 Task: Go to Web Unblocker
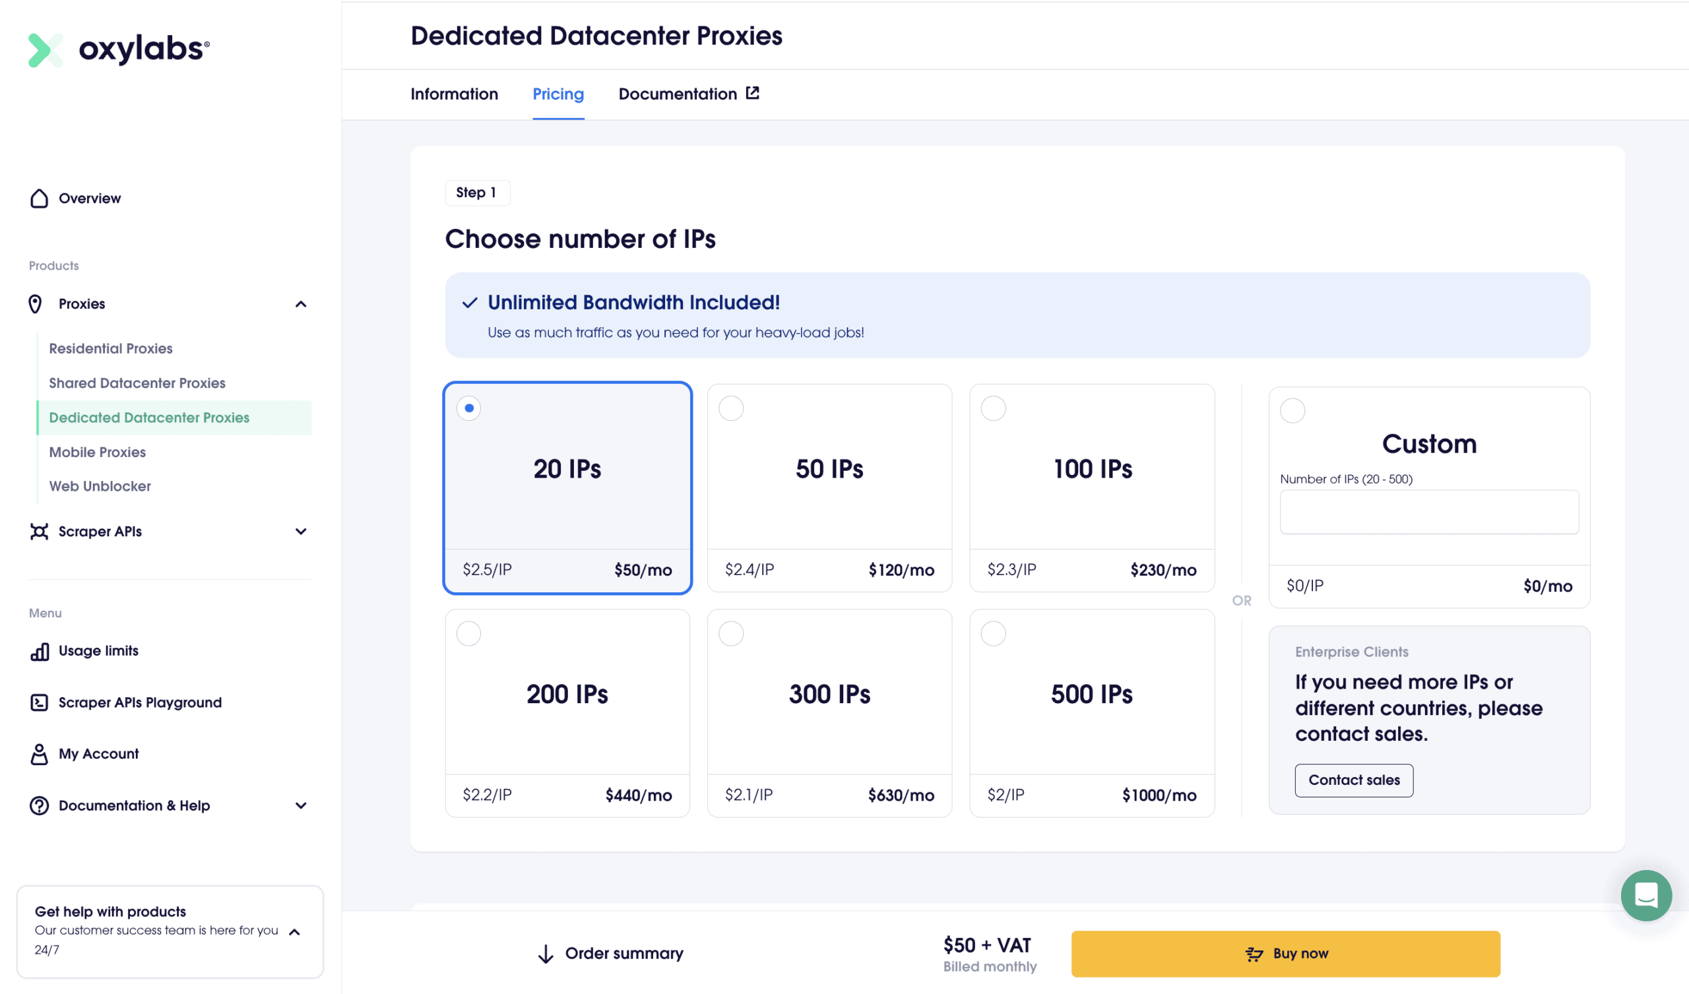point(100,487)
